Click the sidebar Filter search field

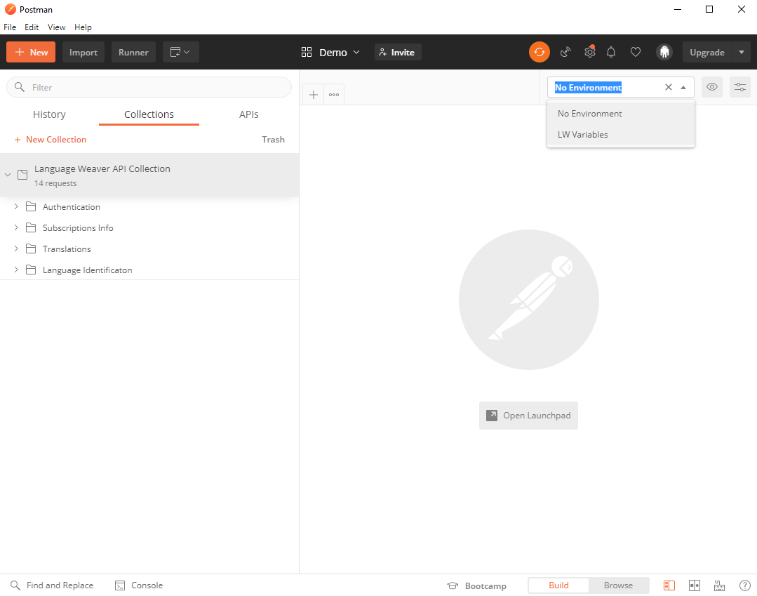tap(149, 88)
